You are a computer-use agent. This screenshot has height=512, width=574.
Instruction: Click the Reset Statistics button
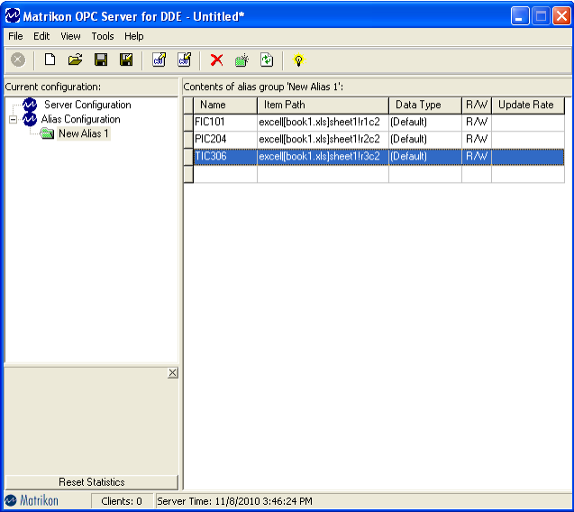tap(92, 482)
